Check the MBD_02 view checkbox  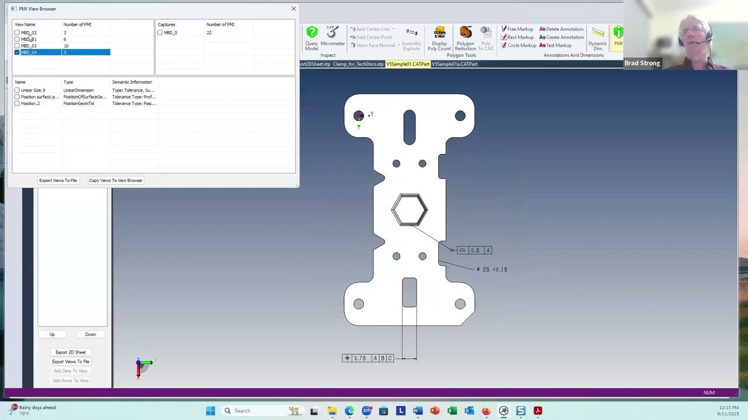[x=17, y=33]
